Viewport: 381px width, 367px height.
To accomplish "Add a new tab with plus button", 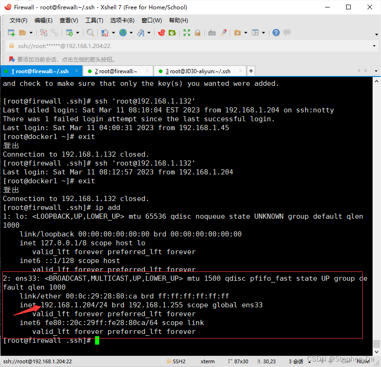I will click(x=251, y=71).
